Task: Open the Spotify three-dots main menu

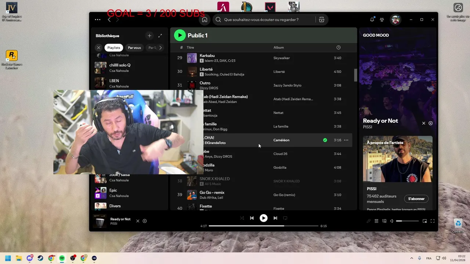Action: pyautogui.click(x=97, y=20)
